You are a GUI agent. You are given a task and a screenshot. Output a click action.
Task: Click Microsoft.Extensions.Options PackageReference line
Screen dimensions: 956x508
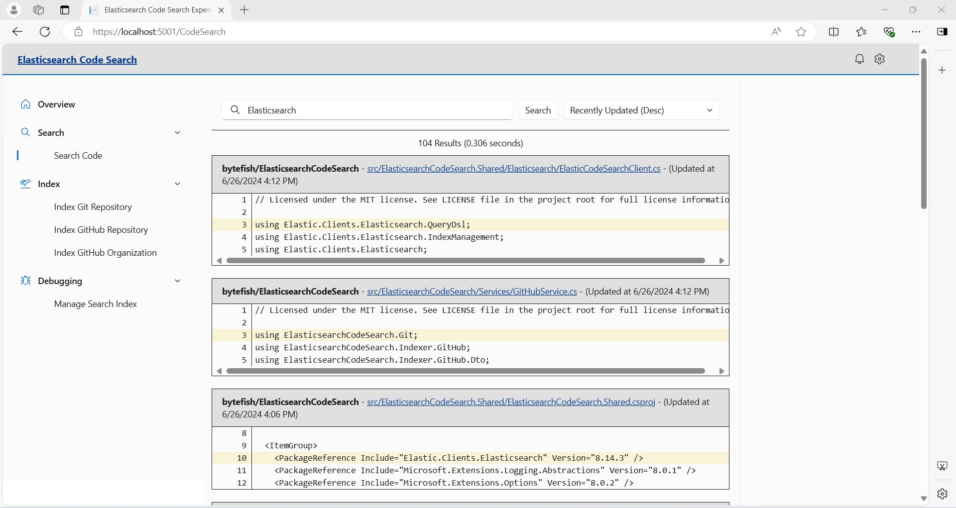pos(454,483)
